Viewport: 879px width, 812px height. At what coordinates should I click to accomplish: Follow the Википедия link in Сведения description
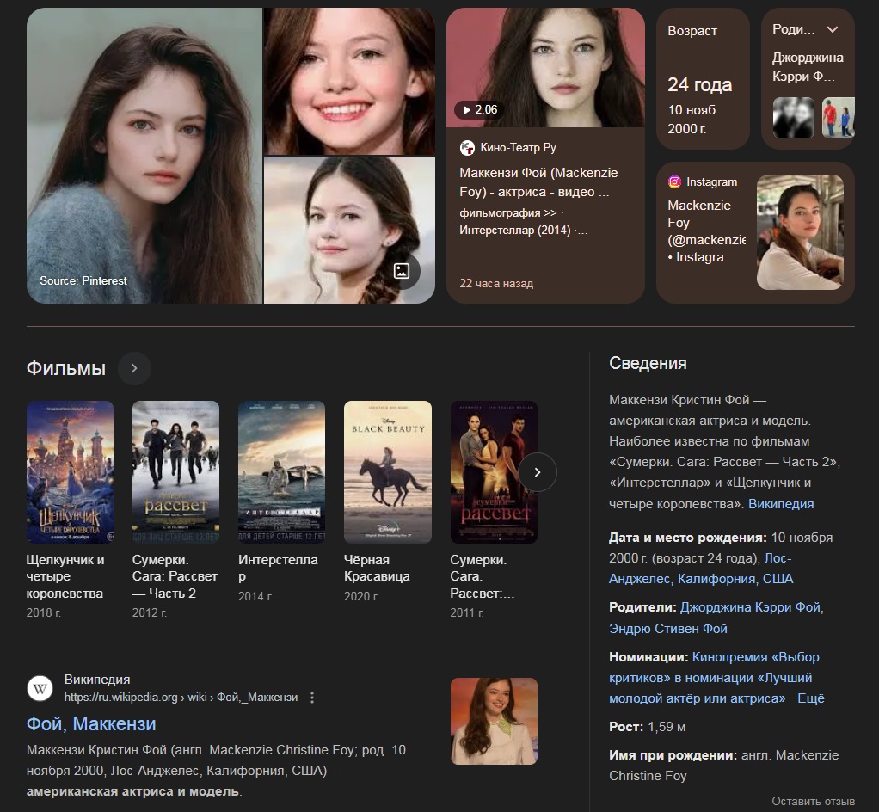click(781, 503)
